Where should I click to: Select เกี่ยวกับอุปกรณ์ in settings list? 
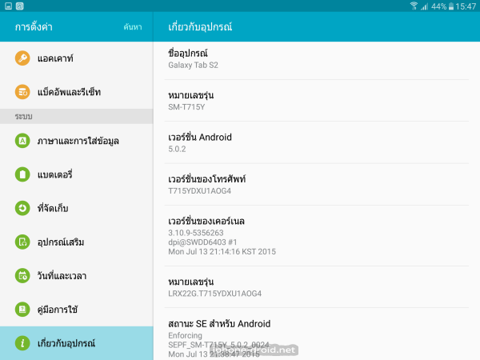click(x=77, y=343)
